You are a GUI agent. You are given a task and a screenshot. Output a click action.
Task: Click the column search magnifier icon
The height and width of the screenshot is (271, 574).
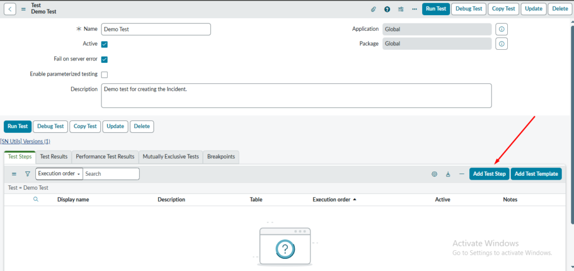click(x=36, y=199)
